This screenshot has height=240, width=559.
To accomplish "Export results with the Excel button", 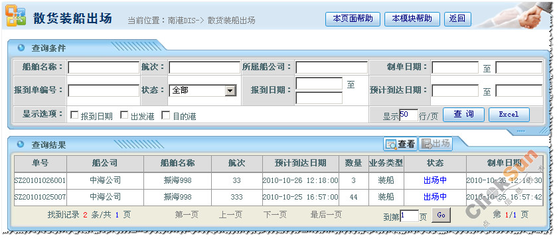I will [509, 115].
